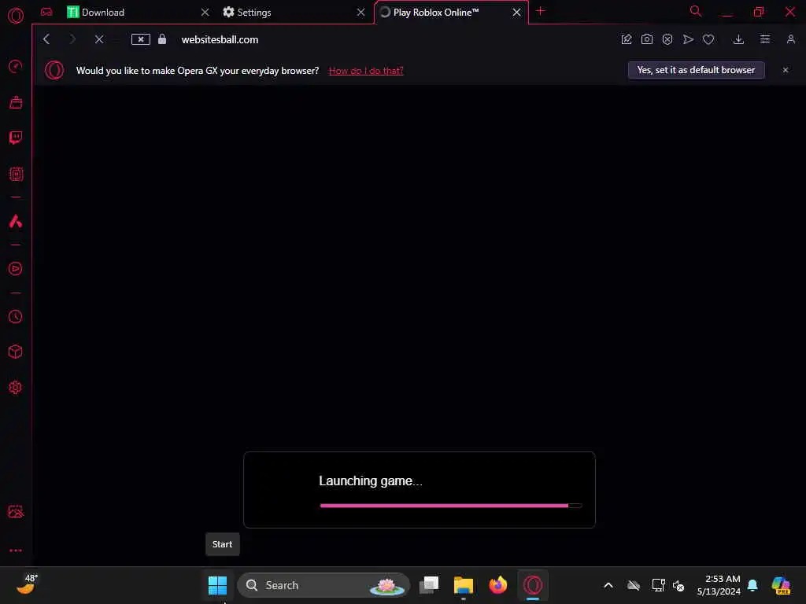The width and height of the screenshot is (806, 604).
Task: Dismiss the default browser banner
Action: click(x=785, y=70)
